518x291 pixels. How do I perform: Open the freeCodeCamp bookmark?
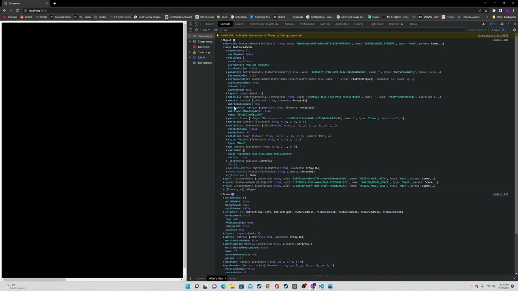(x=60, y=17)
